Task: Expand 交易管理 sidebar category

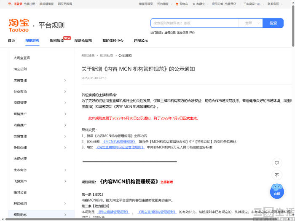Action: tap(40, 136)
